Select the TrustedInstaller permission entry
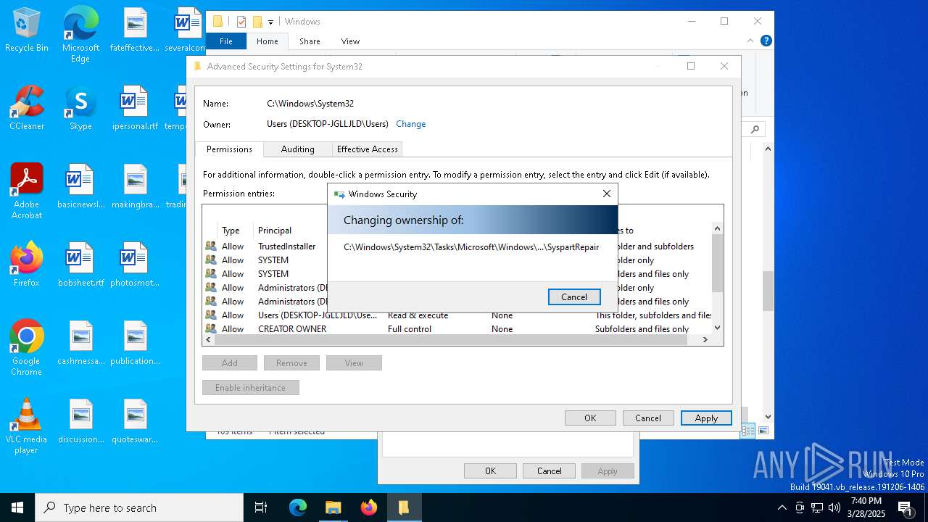 pos(457,246)
